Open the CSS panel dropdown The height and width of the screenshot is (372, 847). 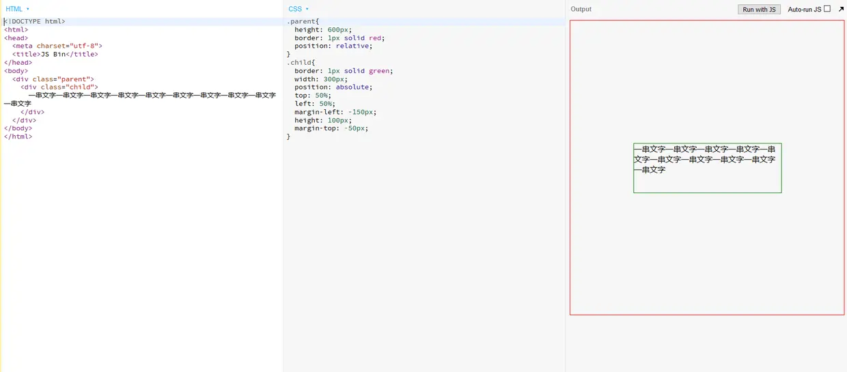pyautogui.click(x=298, y=9)
